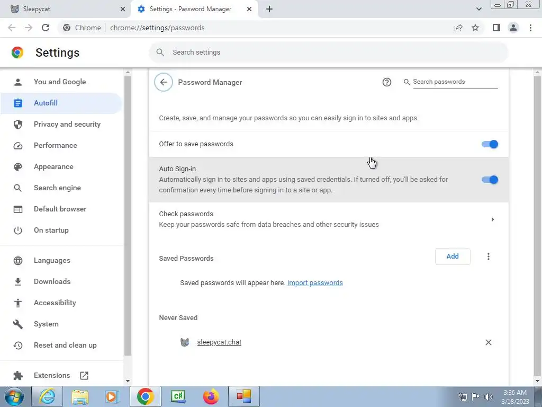This screenshot has width=542, height=407.
Task: Close the Sleepycat tab
Action: click(x=123, y=9)
